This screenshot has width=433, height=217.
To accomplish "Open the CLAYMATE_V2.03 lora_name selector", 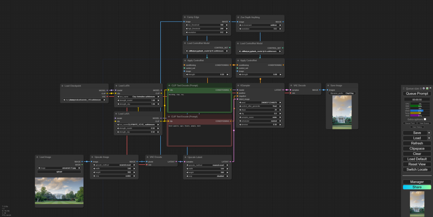I will tap(138, 125).
